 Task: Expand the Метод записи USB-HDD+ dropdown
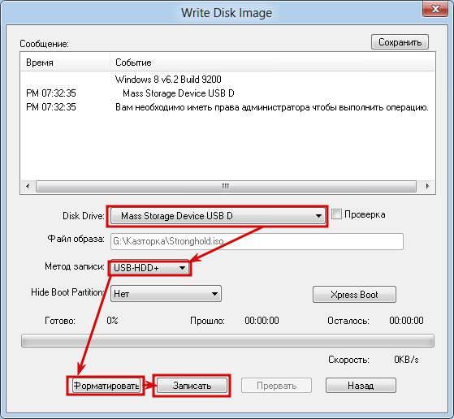pos(149,268)
